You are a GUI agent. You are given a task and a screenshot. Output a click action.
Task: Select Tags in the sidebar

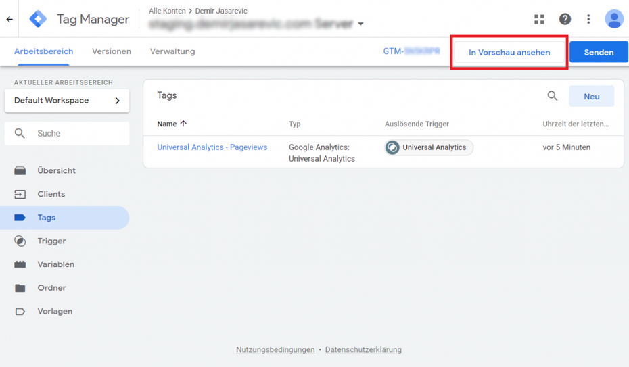click(65, 218)
